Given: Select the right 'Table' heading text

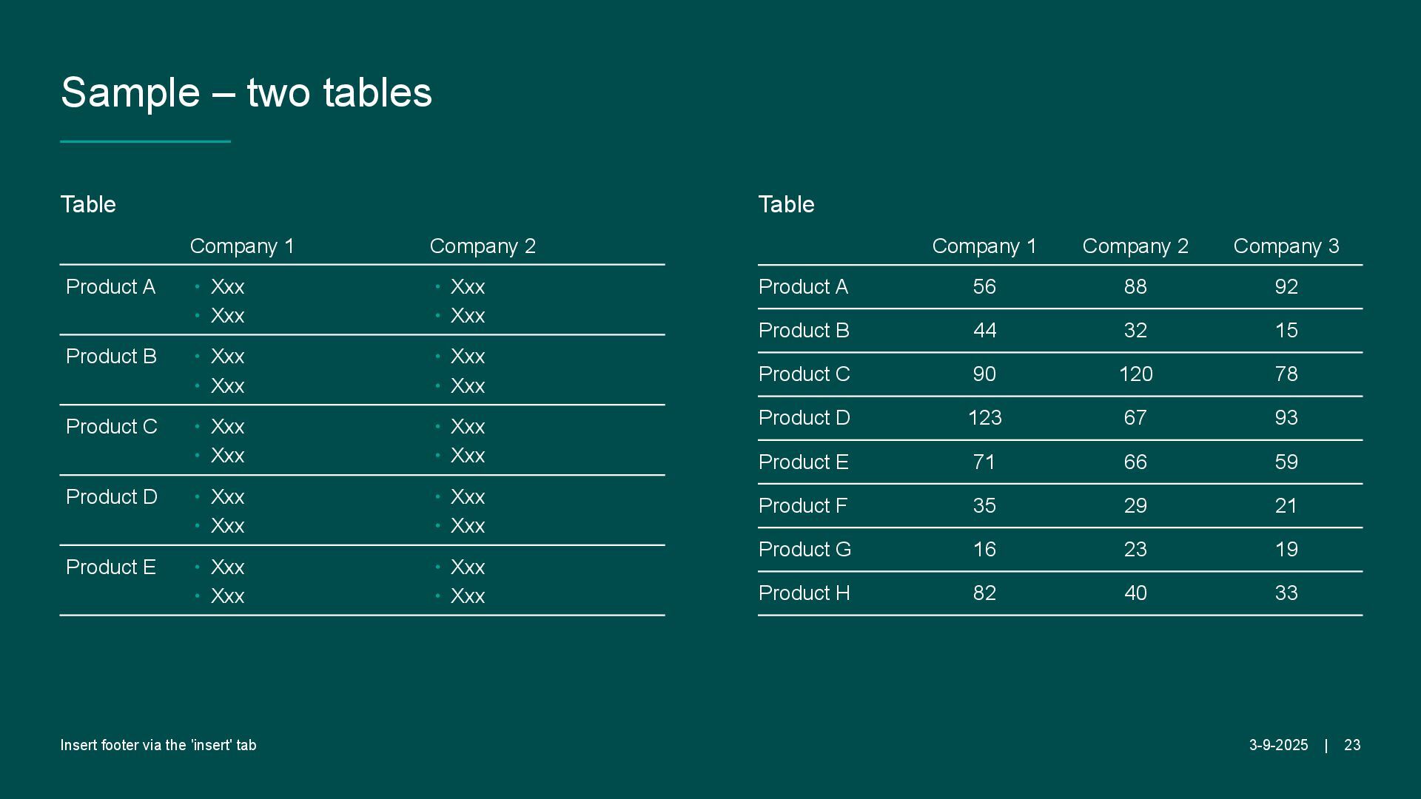Looking at the screenshot, I should (786, 204).
